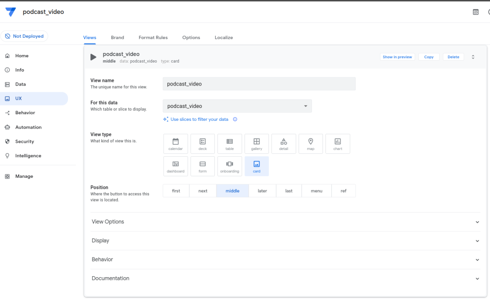
Task: Click the reorder arrows icon next to Delete
Action: coord(473,57)
